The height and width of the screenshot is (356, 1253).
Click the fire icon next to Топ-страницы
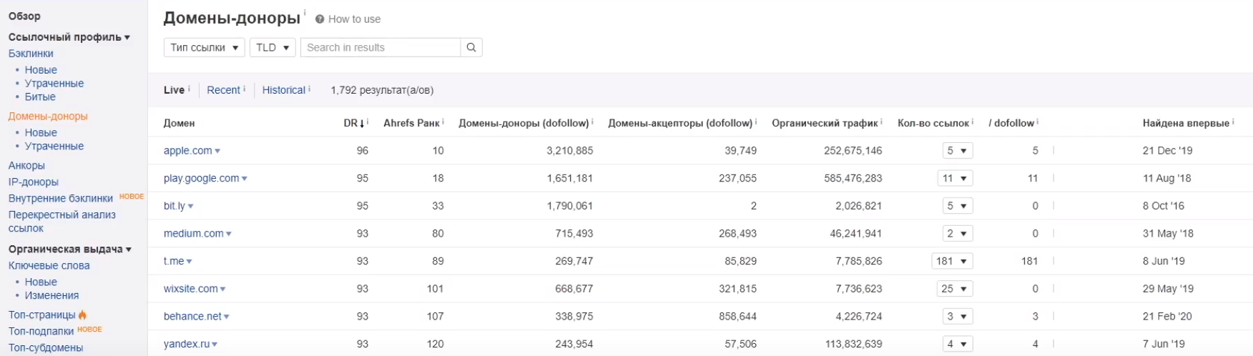(83, 315)
